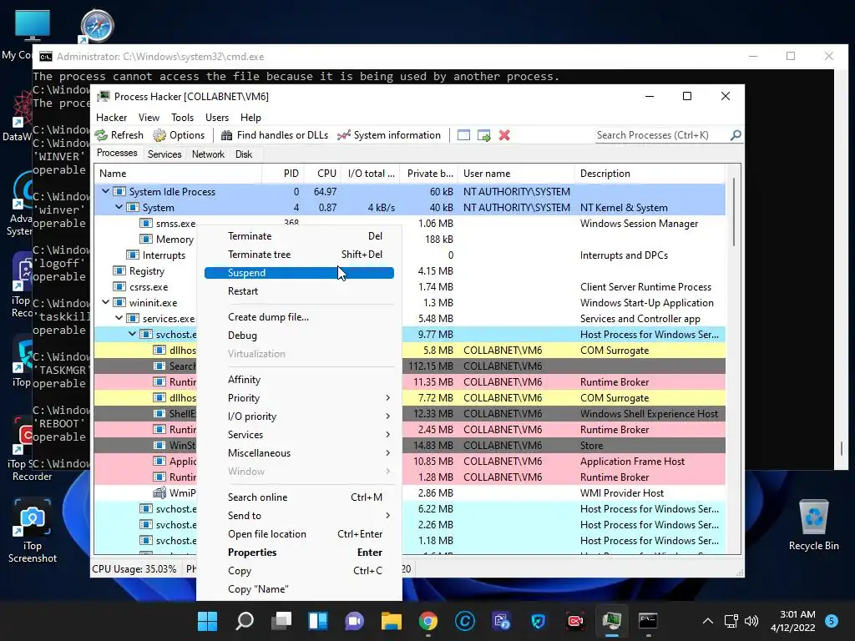Open the Windows Start button
The image size is (855, 641).
207,621
